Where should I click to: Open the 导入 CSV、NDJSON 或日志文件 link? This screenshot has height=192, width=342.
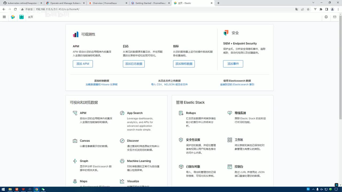(169, 85)
